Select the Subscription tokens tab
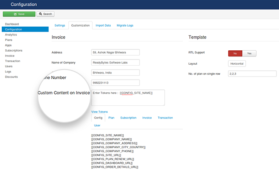The width and height of the screenshot is (279, 171). [x=128, y=118]
